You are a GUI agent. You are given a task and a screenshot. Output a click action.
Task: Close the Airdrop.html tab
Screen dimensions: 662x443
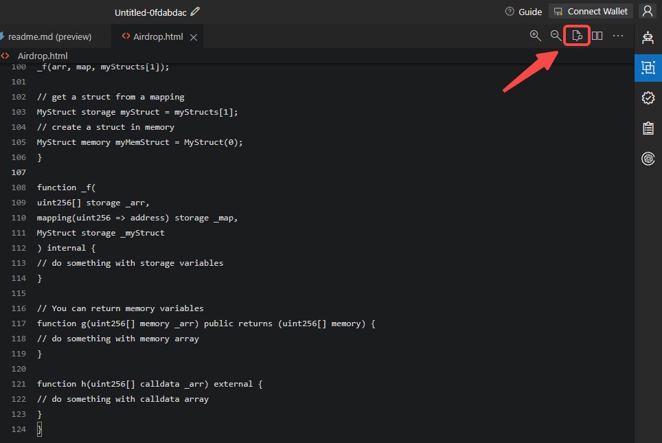click(194, 38)
